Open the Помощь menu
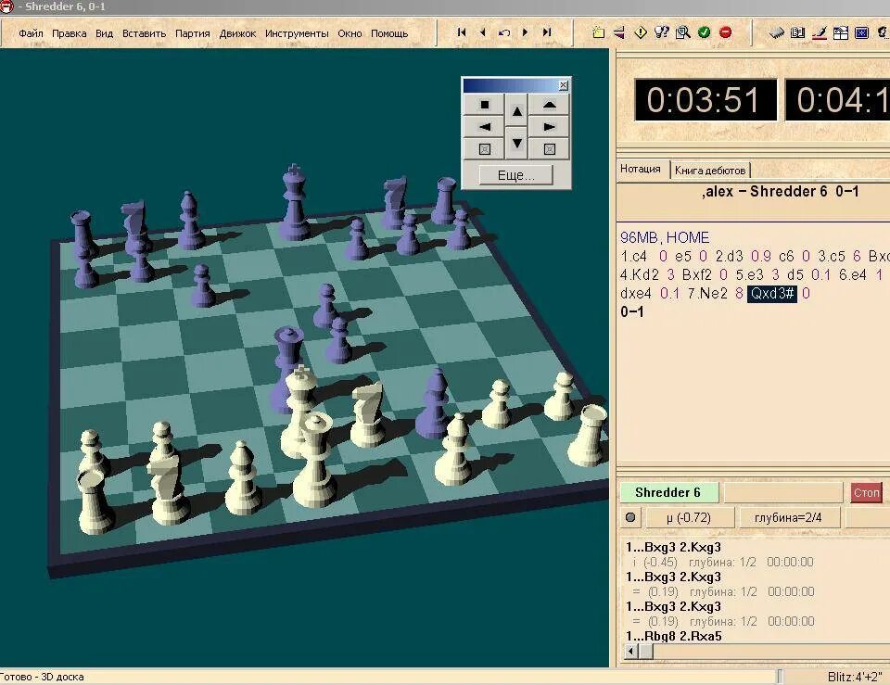Screen dimensions: 890x685 tap(389, 33)
